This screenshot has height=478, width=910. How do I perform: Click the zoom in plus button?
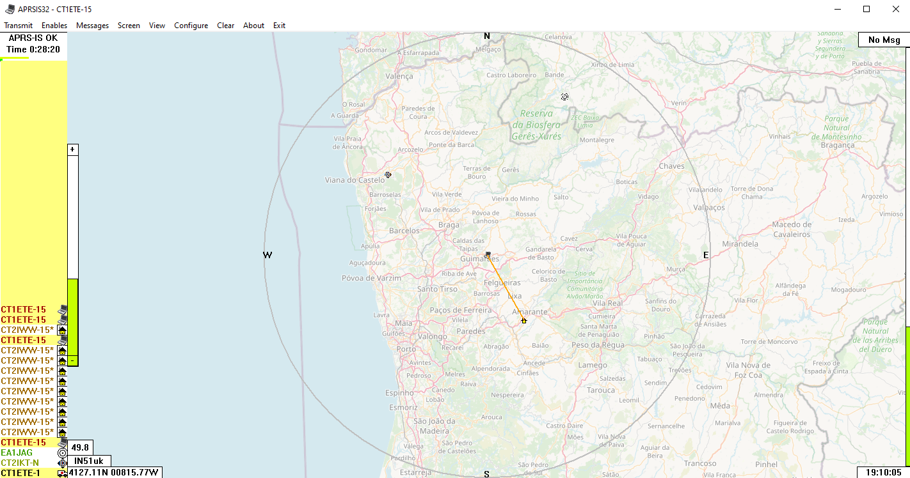point(72,150)
